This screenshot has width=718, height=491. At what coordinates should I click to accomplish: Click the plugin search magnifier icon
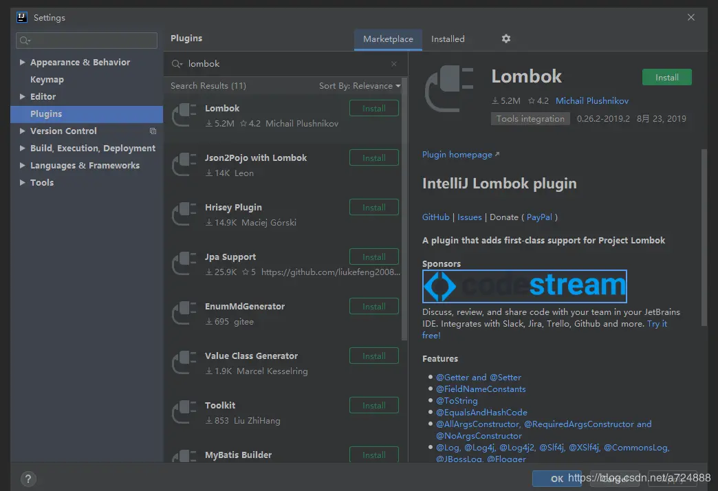coord(177,64)
